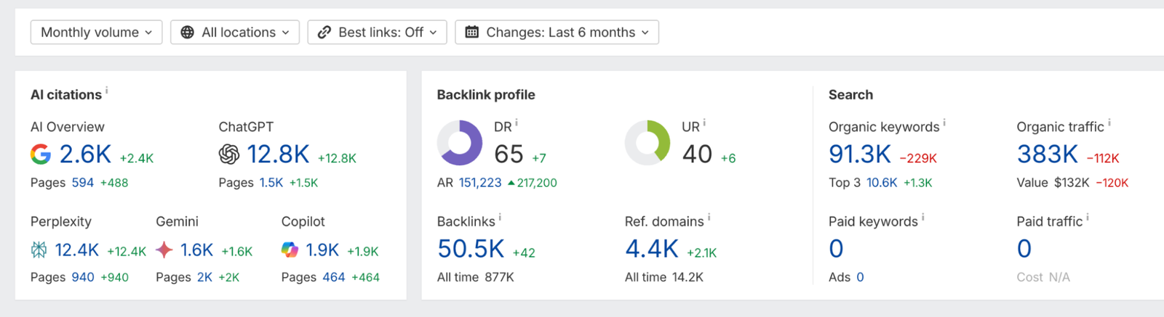This screenshot has width=1164, height=317.
Task: Click the DR donut chart
Action: coord(460,143)
